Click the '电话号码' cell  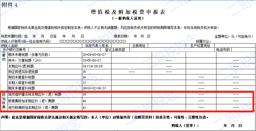pos(223,49)
